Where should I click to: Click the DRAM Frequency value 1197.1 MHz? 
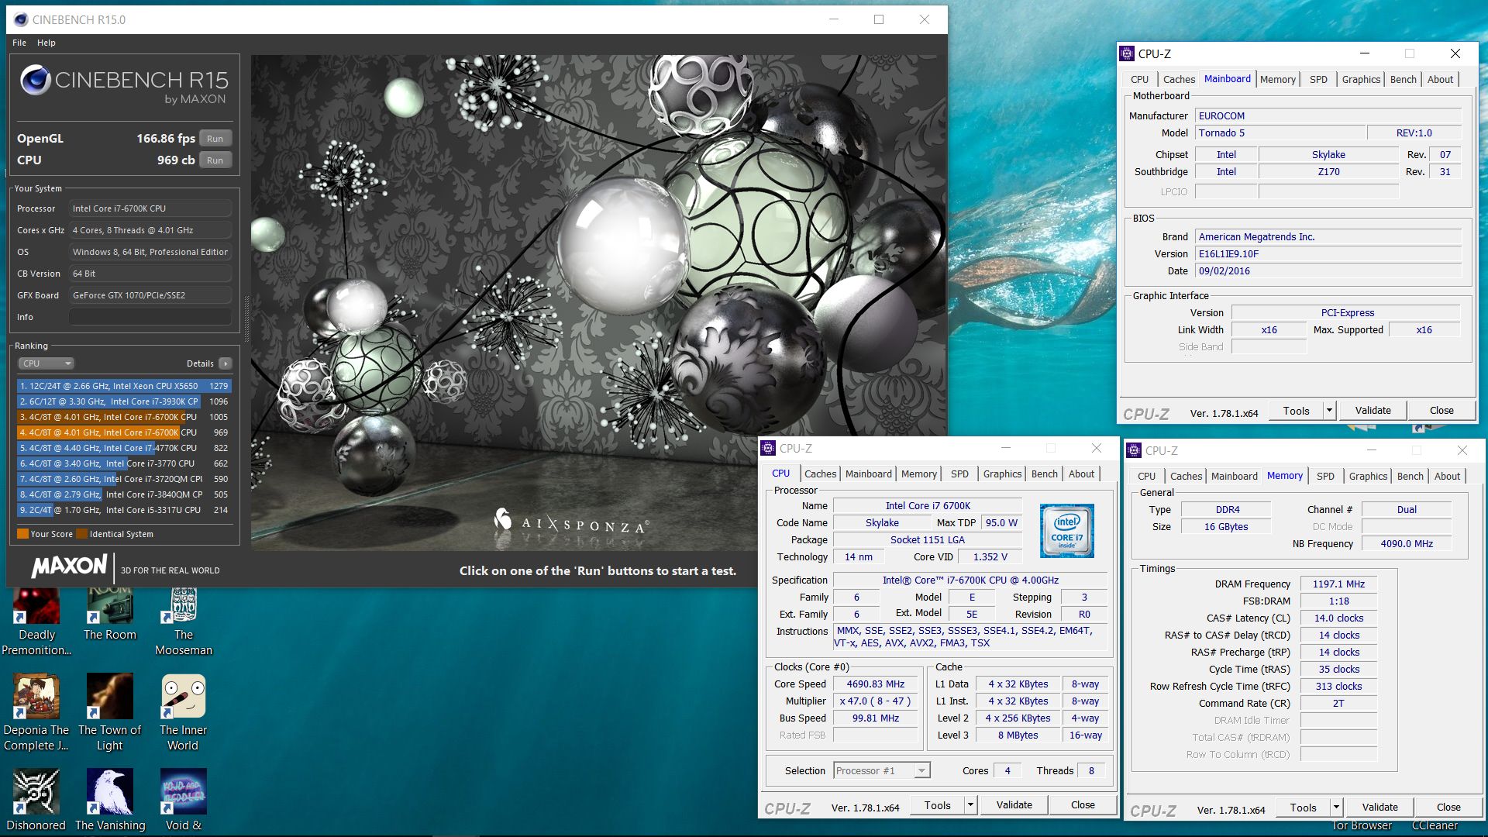pyautogui.click(x=1338, y=584)
